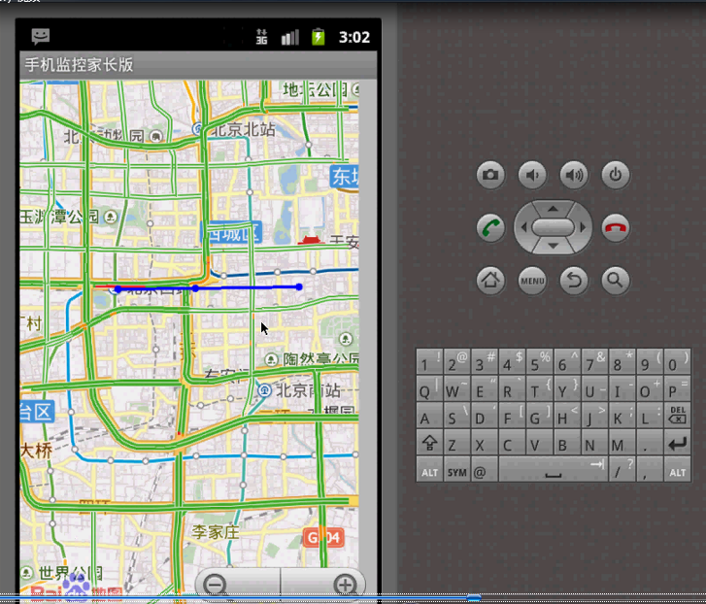This screenshot has width=706, height=604.
Task: Click the 陶然亭公园 park icon
Action: (x=271, y=359)
